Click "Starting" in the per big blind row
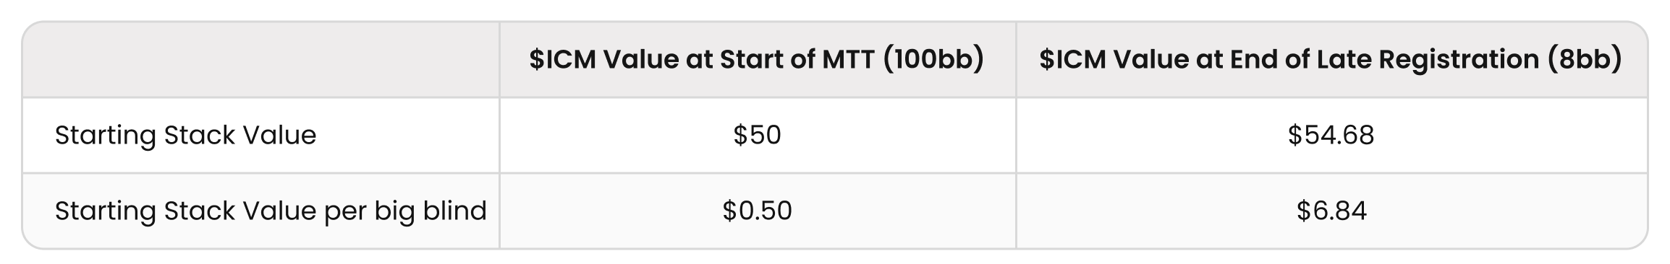 (x=106, y=211)
